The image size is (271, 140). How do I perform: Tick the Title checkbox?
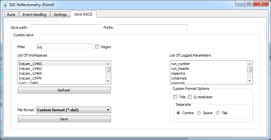click(x=175, y=97)
